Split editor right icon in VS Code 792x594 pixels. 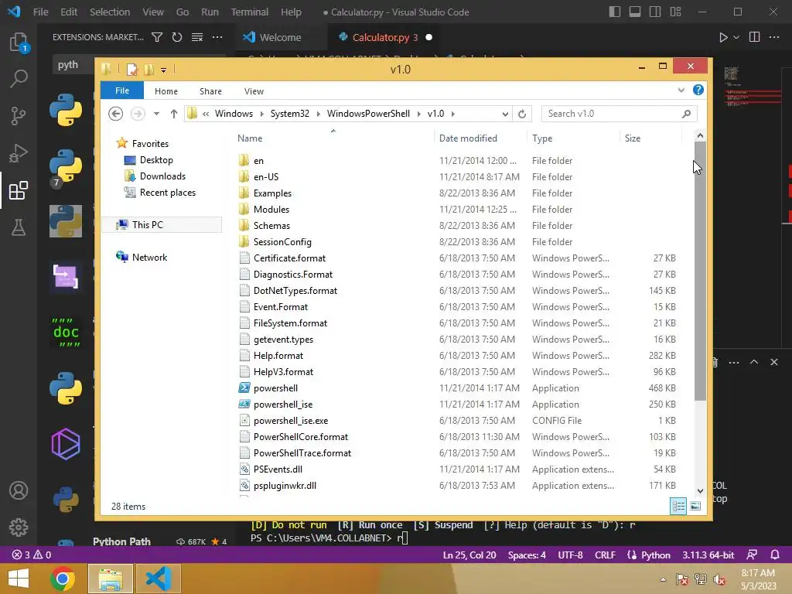click(755, 37)
